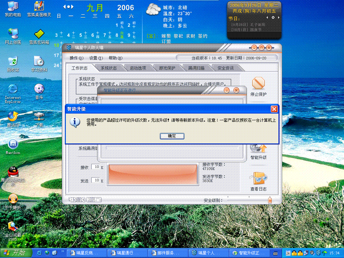The width and height of the screenshot is (344, 258).
Task: Open 回收站 recycle bin icon
Action: 13,64
